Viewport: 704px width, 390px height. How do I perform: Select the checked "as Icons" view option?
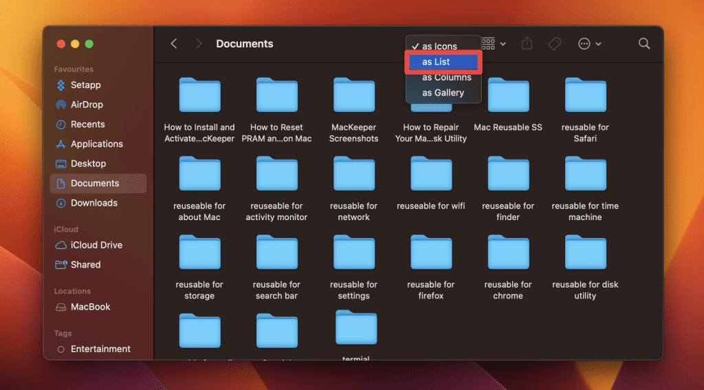click(439, 46)
